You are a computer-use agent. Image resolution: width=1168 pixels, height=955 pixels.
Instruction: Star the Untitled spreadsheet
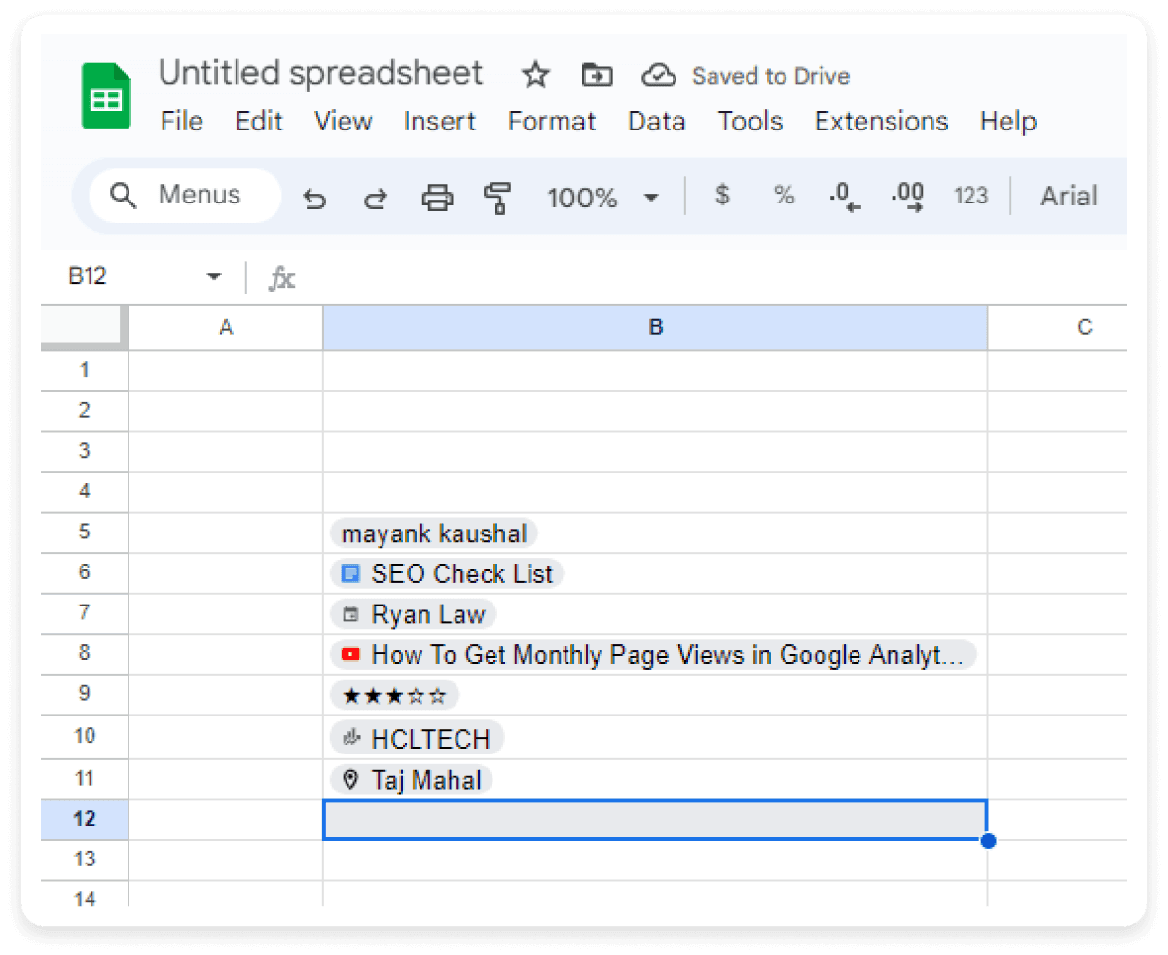(534, 75)
